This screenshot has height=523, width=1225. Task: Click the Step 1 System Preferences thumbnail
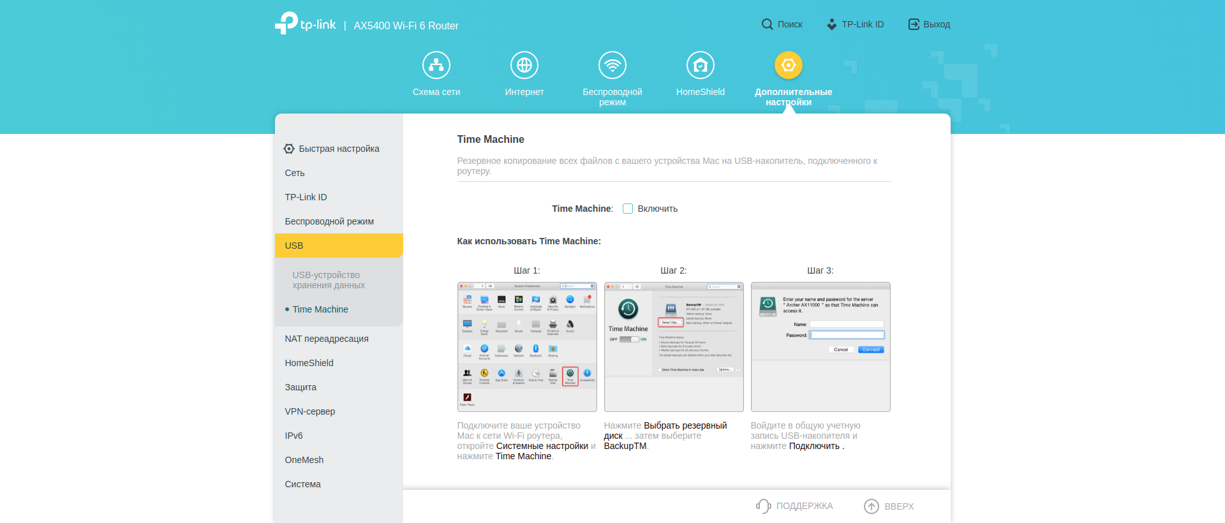[527, 347]
